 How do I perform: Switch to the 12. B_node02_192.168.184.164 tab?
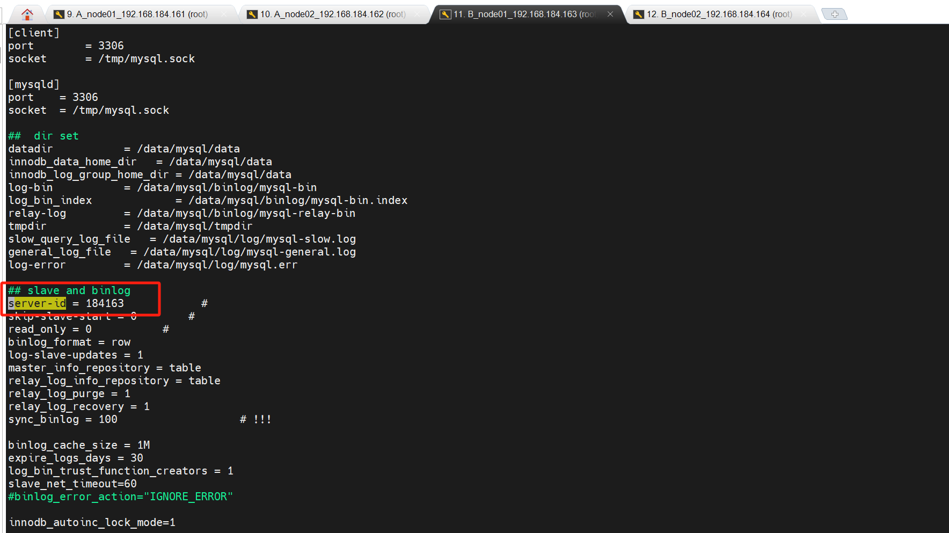[719, 14]
